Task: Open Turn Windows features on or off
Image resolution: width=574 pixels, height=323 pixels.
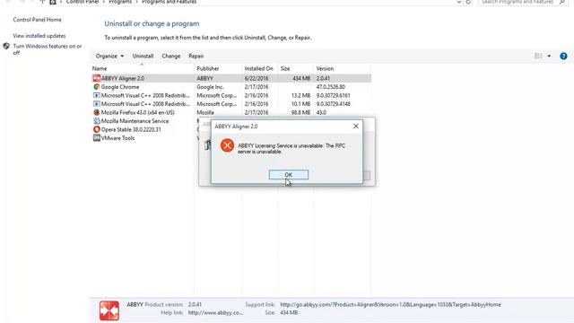Action: click(48, 49)
